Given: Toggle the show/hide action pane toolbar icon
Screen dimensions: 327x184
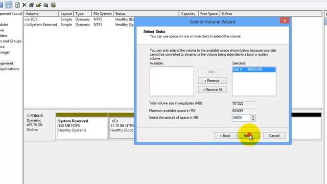Looking at the screenshot, I should [x=9, y=5].
